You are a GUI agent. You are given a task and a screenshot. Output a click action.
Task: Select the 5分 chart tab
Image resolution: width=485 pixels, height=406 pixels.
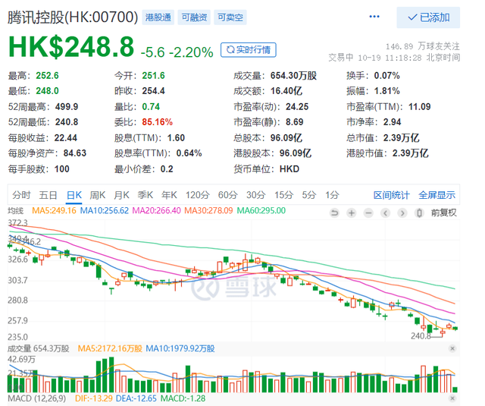309,195
